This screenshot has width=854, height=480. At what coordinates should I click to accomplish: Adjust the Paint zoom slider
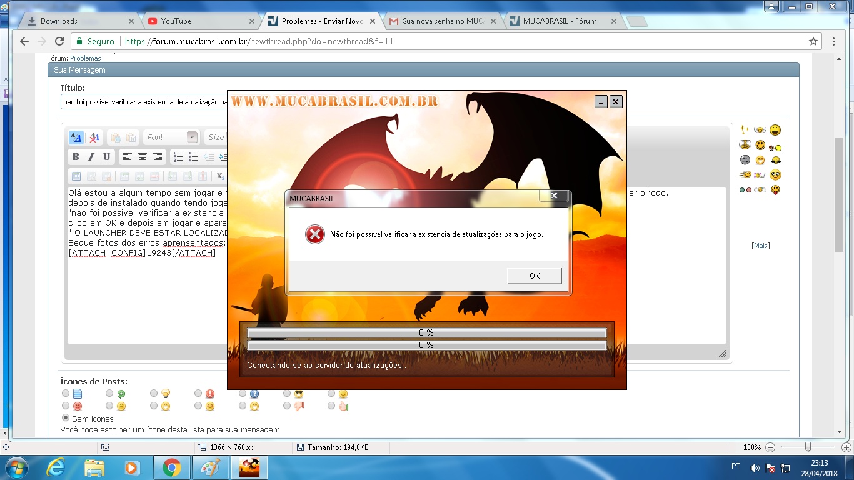[x=808, y=447]
